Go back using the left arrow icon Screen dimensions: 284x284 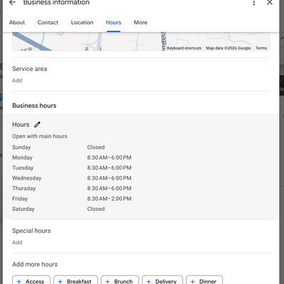pos(12,3)
